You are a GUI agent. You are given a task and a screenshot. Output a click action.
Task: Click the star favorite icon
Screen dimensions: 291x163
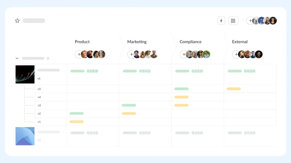(x=17, y=21)
